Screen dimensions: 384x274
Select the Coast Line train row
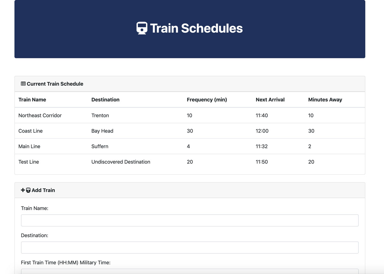pyautogui.click(x=190, y=131)
